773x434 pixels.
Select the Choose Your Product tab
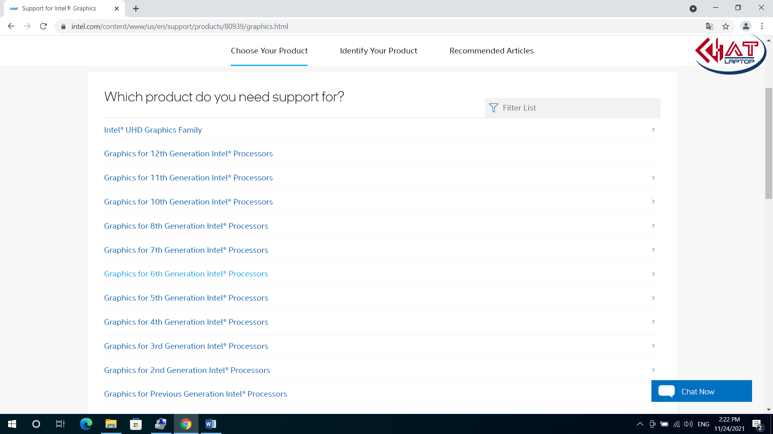(x=269, y=51)
